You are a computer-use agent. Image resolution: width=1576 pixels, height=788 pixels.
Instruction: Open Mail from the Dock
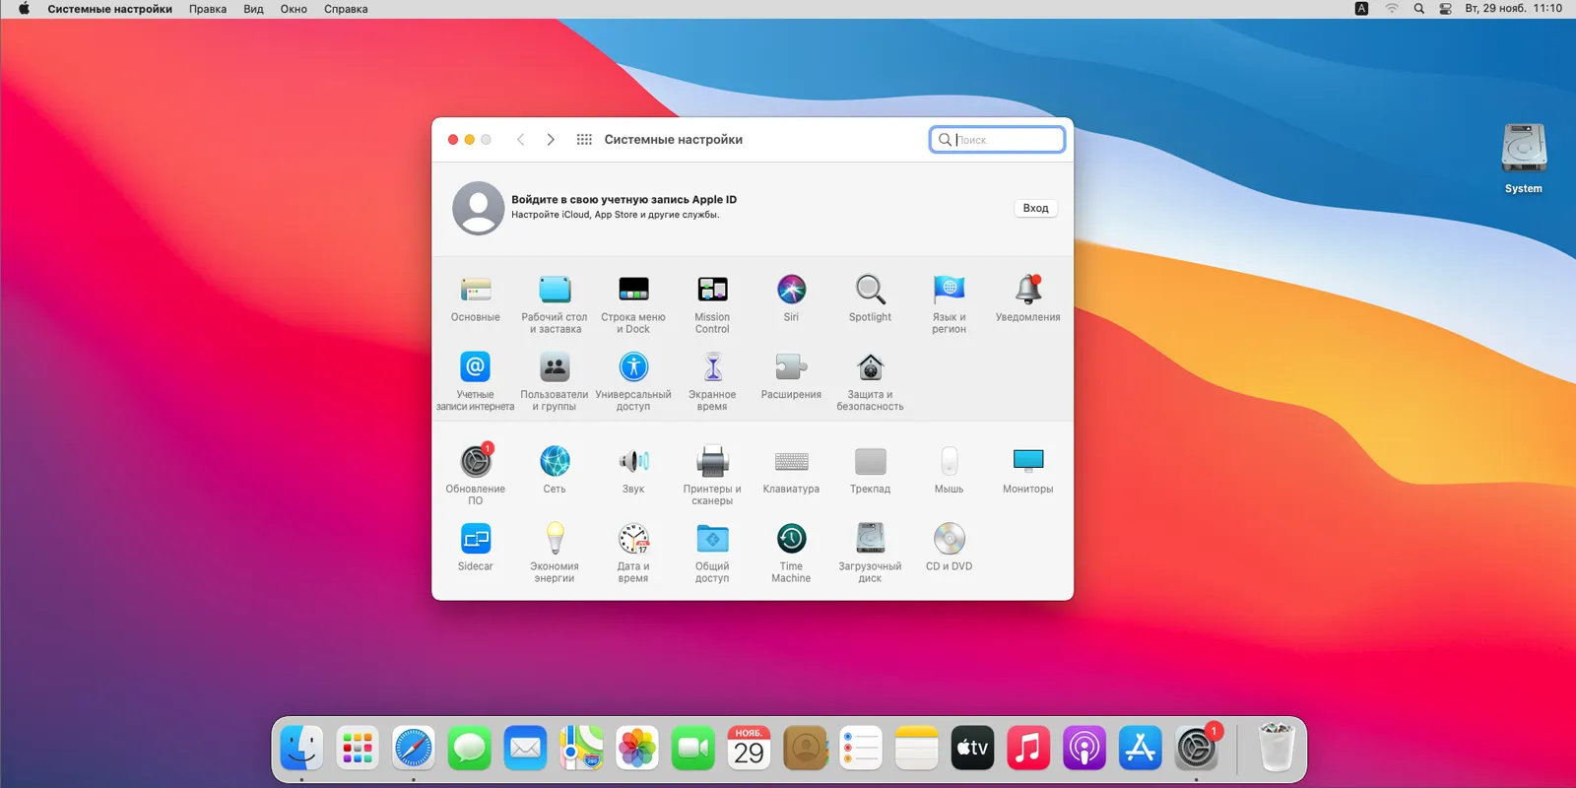tap(525, 750)
